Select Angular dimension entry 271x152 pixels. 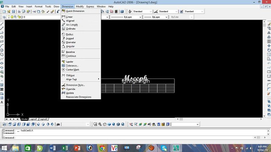click(x=81, y=46)
